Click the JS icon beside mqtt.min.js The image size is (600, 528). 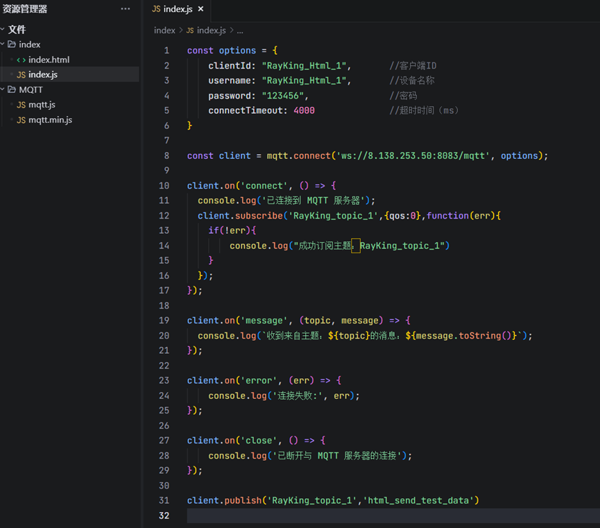[x=22, y=120]
